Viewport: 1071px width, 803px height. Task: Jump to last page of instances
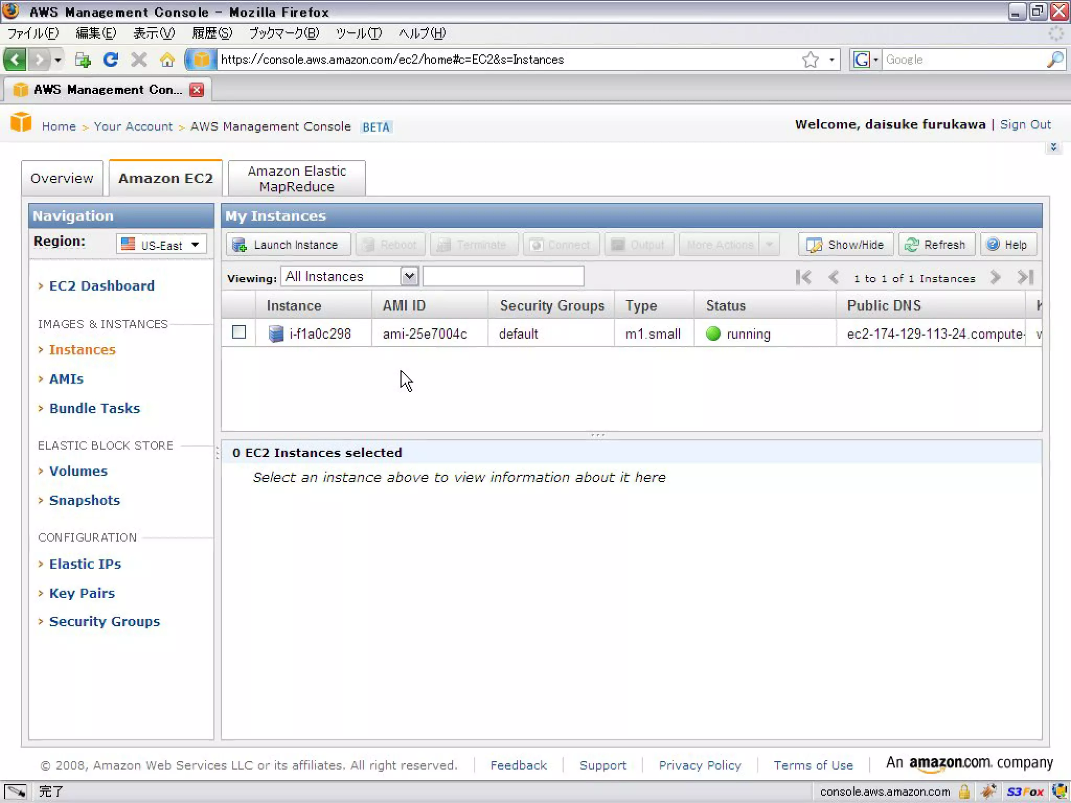click(x=1026, y=278)
